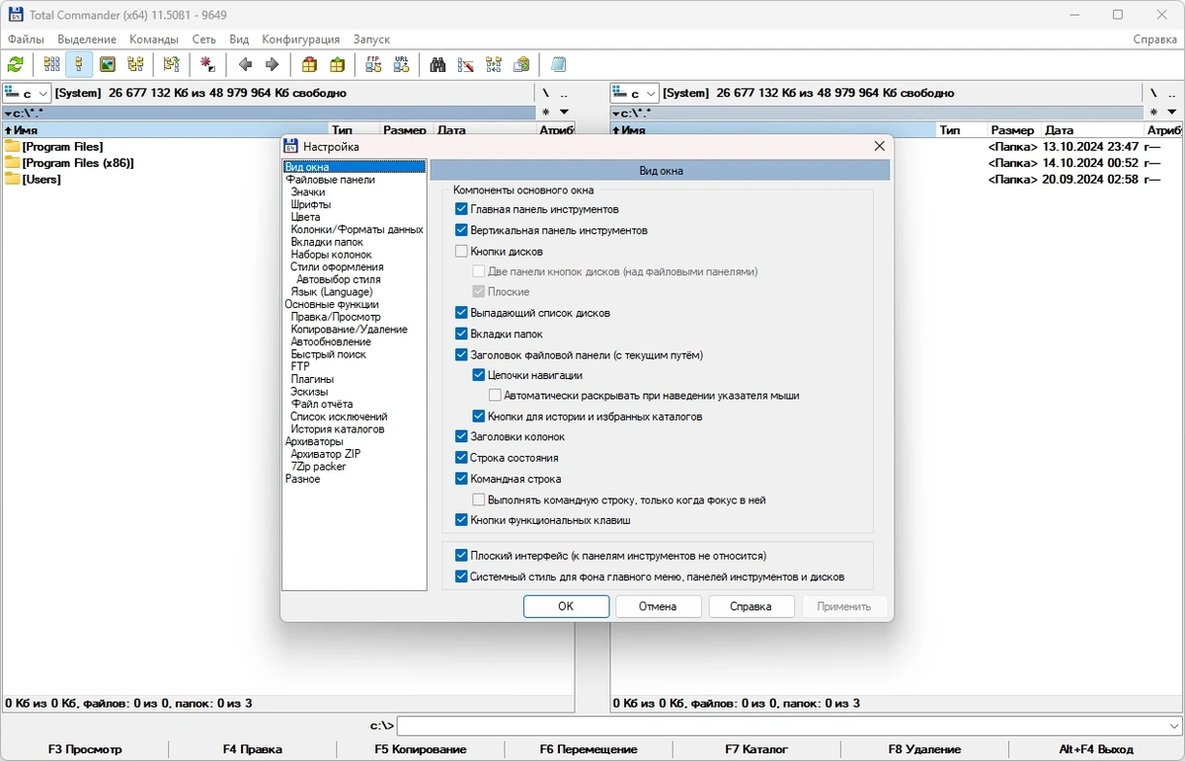This screenshot has height=761, width=1185.
Task: Click the 'F8 Удаление' function button
Action: 924,749
